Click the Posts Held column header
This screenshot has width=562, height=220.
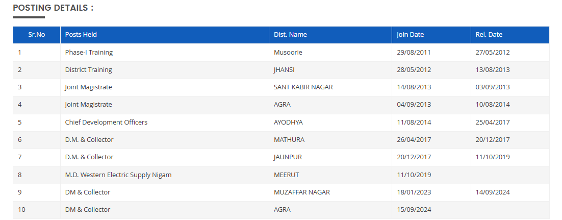(81, 35)
